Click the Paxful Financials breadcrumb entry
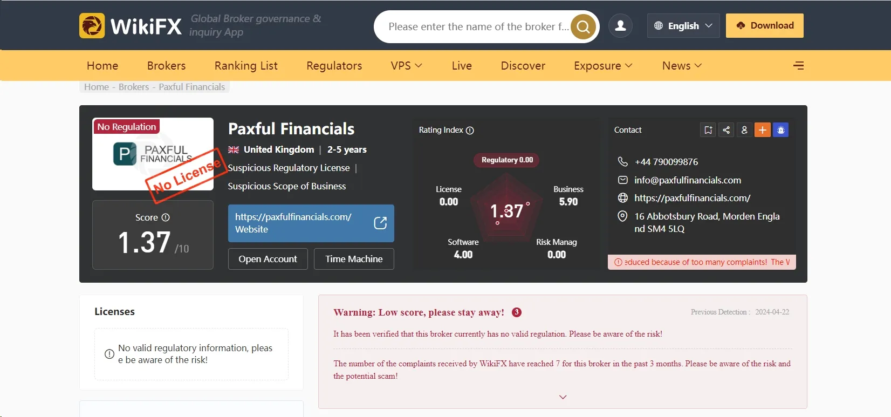The height and width of the screenshot is (417, 891). coord(191,87)
